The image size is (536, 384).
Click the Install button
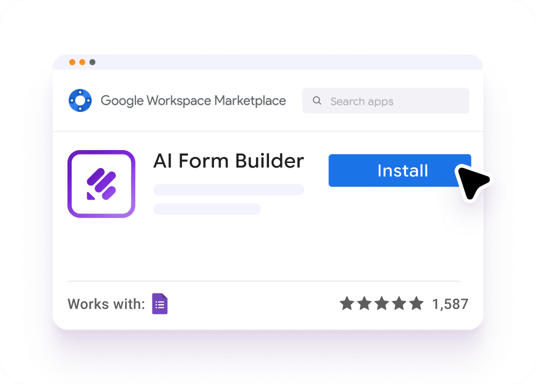coord(400,170)
